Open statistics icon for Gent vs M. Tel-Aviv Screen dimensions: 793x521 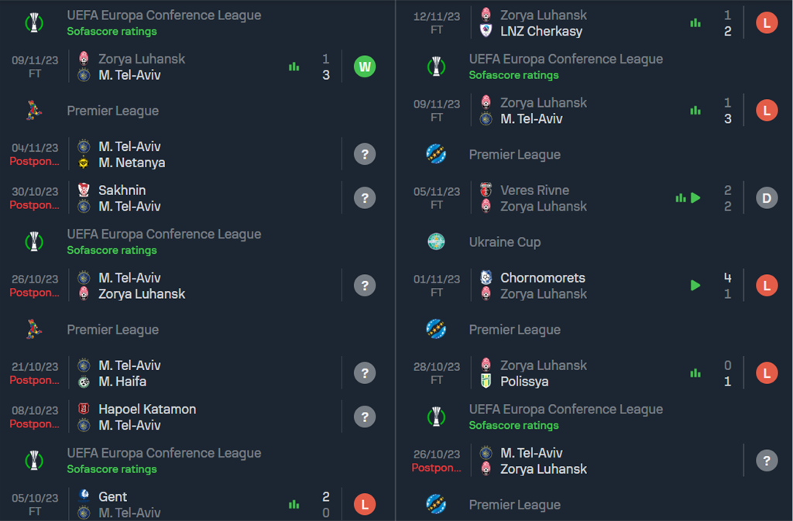click(294, 504)
